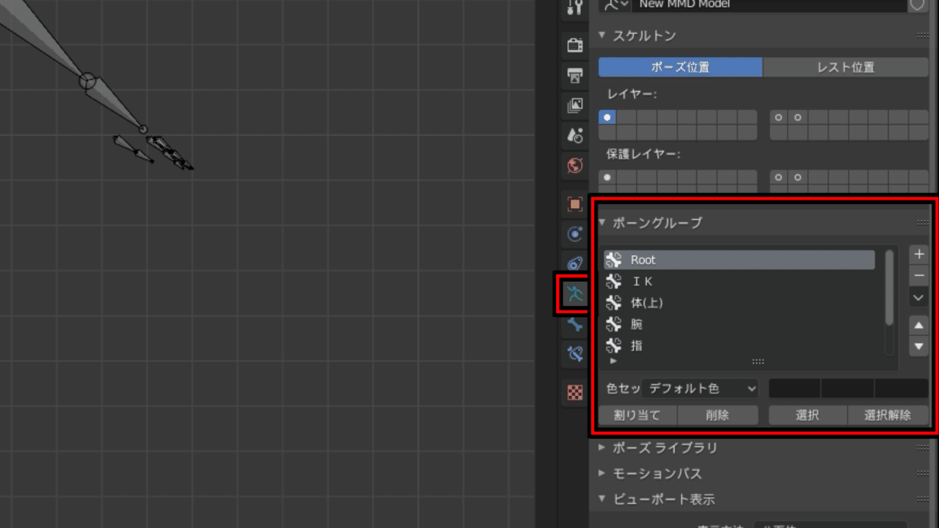Select ポーズ位置 mode
This screenshot has width=939, height=528.
[680, 67]
